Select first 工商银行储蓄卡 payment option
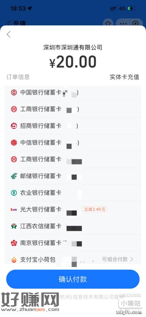This screenshot has width=146, height=317. pos(73,109)
